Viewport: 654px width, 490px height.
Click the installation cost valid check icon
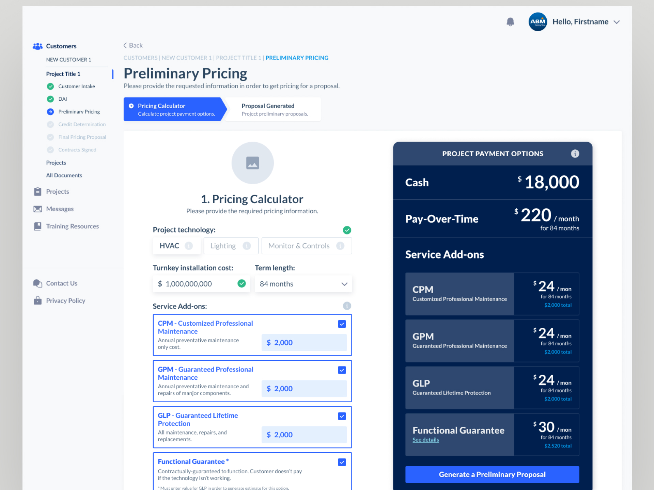(x=242, y=283)
